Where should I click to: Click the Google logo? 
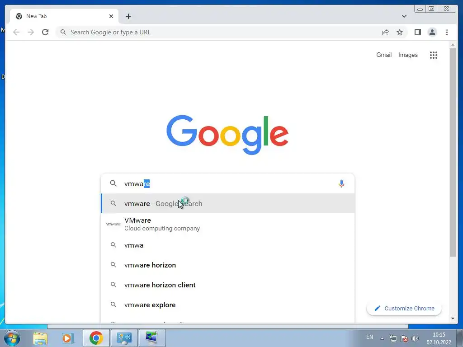pyautogui.click(x=227, y=134)
